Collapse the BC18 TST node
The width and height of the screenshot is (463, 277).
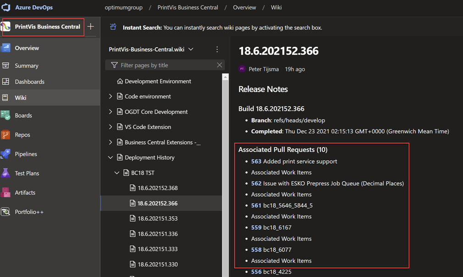pyautogui.click(x=117, y=173)
